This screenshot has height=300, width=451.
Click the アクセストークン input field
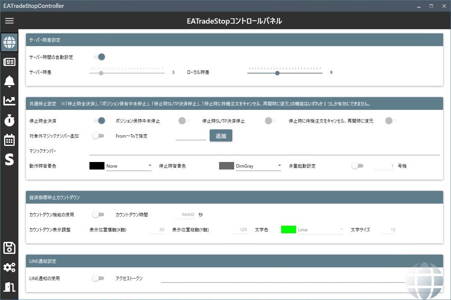[282, 278]
